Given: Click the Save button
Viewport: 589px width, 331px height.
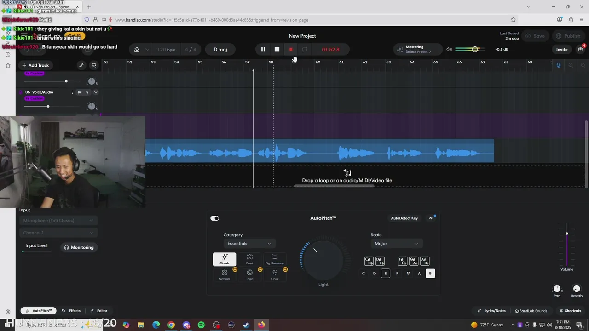Looking at the screenshot, I should pos(535,36).
